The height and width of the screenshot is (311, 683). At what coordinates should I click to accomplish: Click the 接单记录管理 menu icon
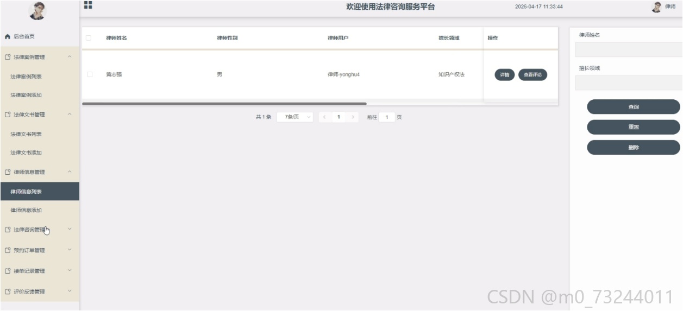click(8, 271)
